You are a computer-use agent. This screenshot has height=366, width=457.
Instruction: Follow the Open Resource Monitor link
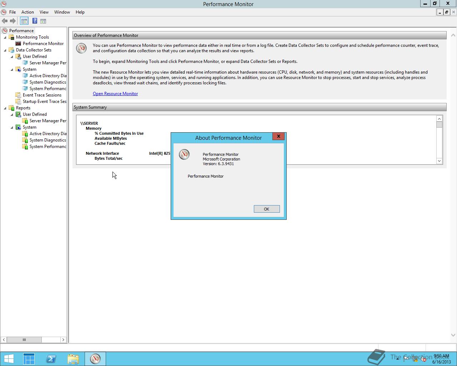tap(115, 94)
